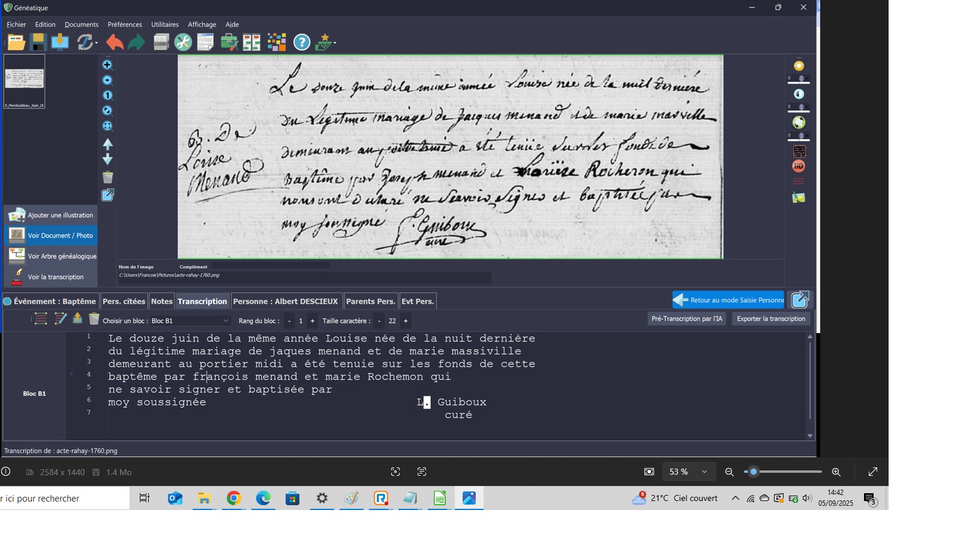Expand the star hand icon dropdown arrow

[335, 43]
